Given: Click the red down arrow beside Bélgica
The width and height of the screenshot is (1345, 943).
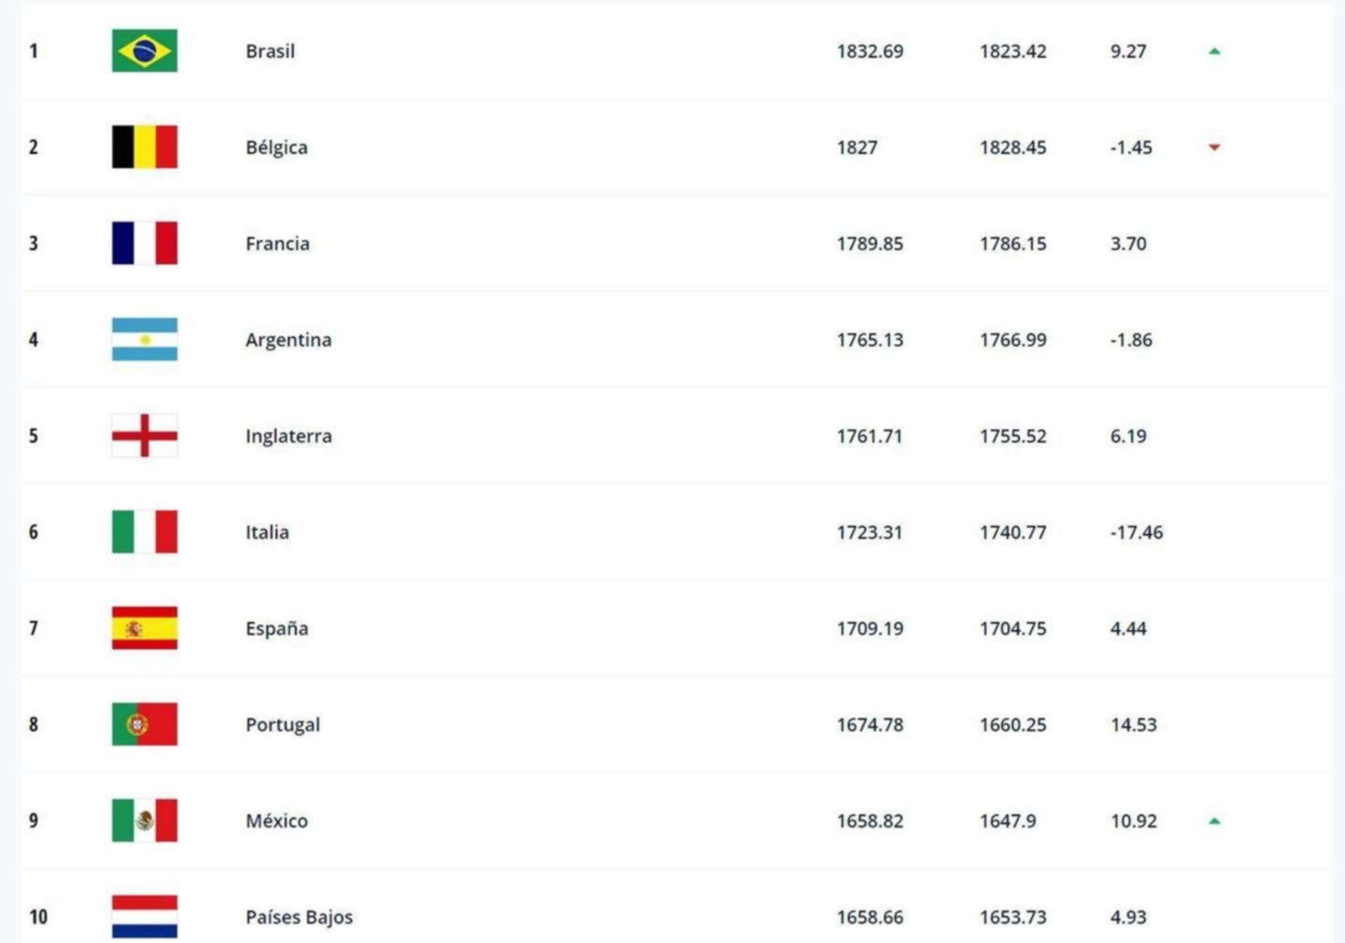Looking at the screenshot, I should point(1214,148).
